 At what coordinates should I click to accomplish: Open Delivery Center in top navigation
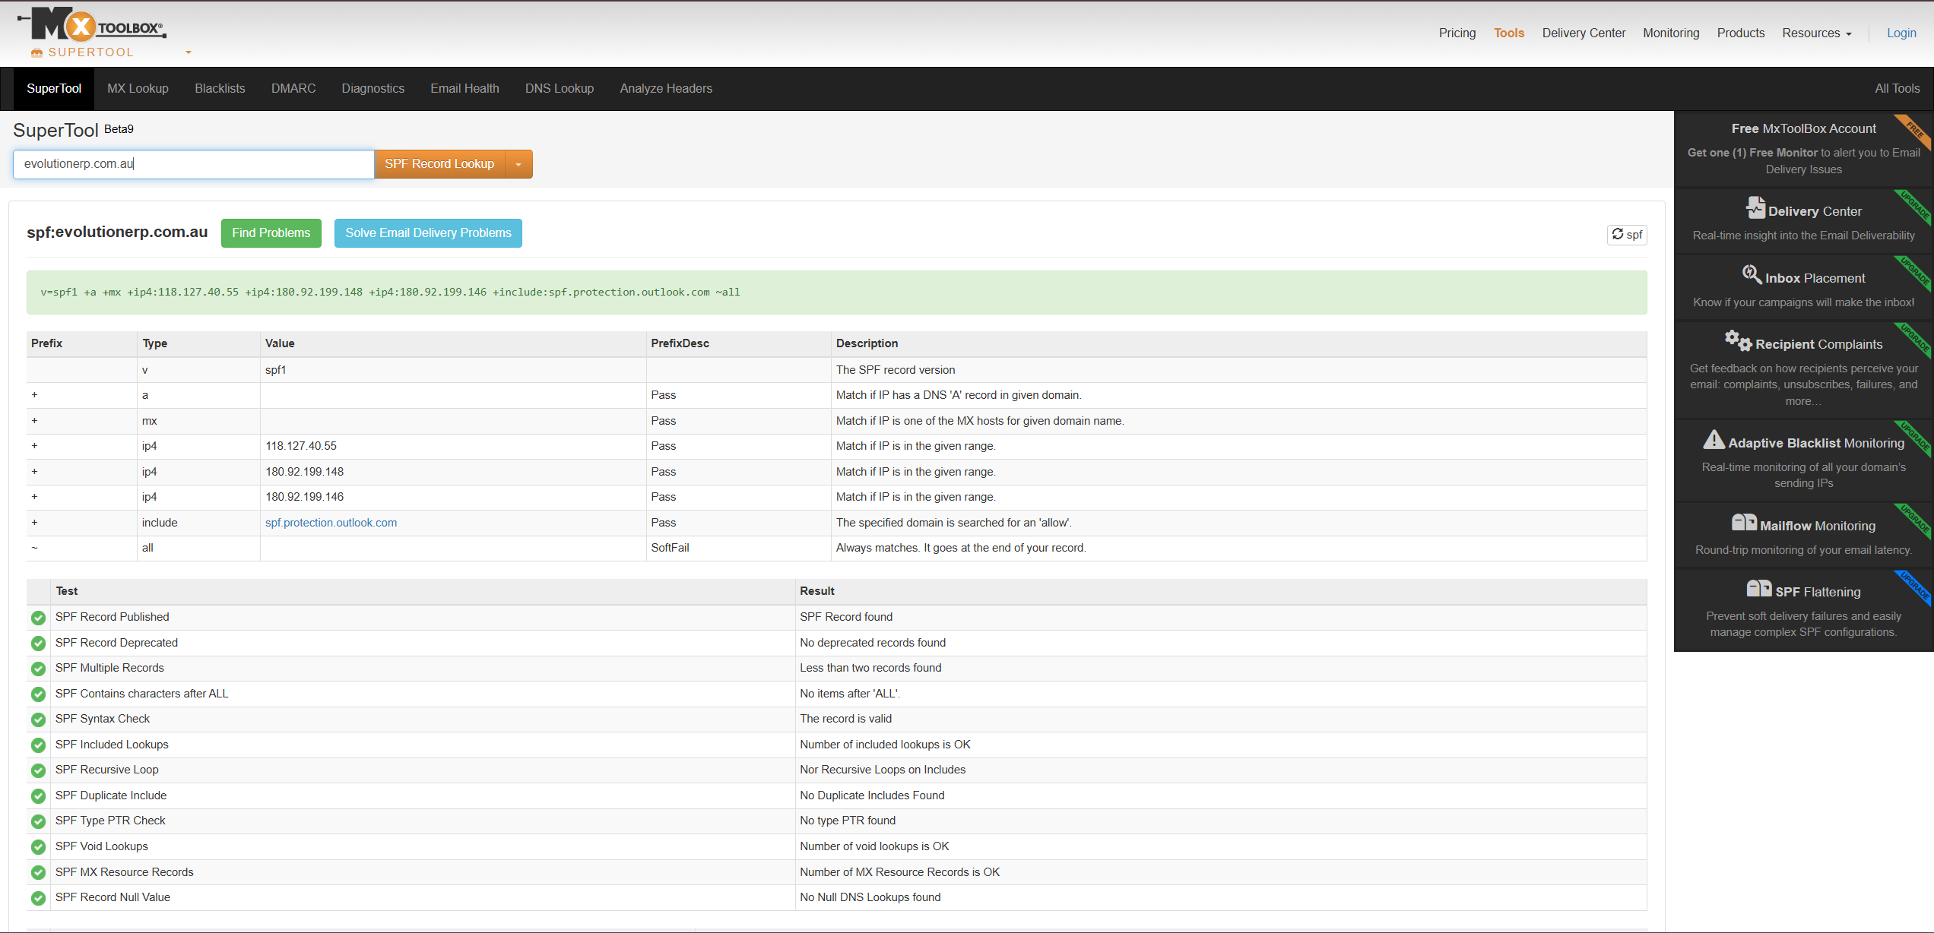(1584, 33)
